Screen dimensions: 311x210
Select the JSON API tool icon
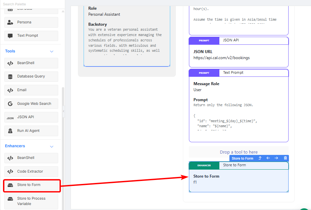[x=10, y=118]
